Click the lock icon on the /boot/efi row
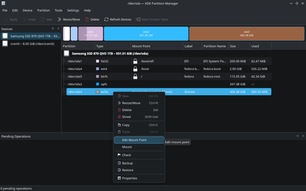The width and height of the screenshot is (306, 191). [135, 61]
